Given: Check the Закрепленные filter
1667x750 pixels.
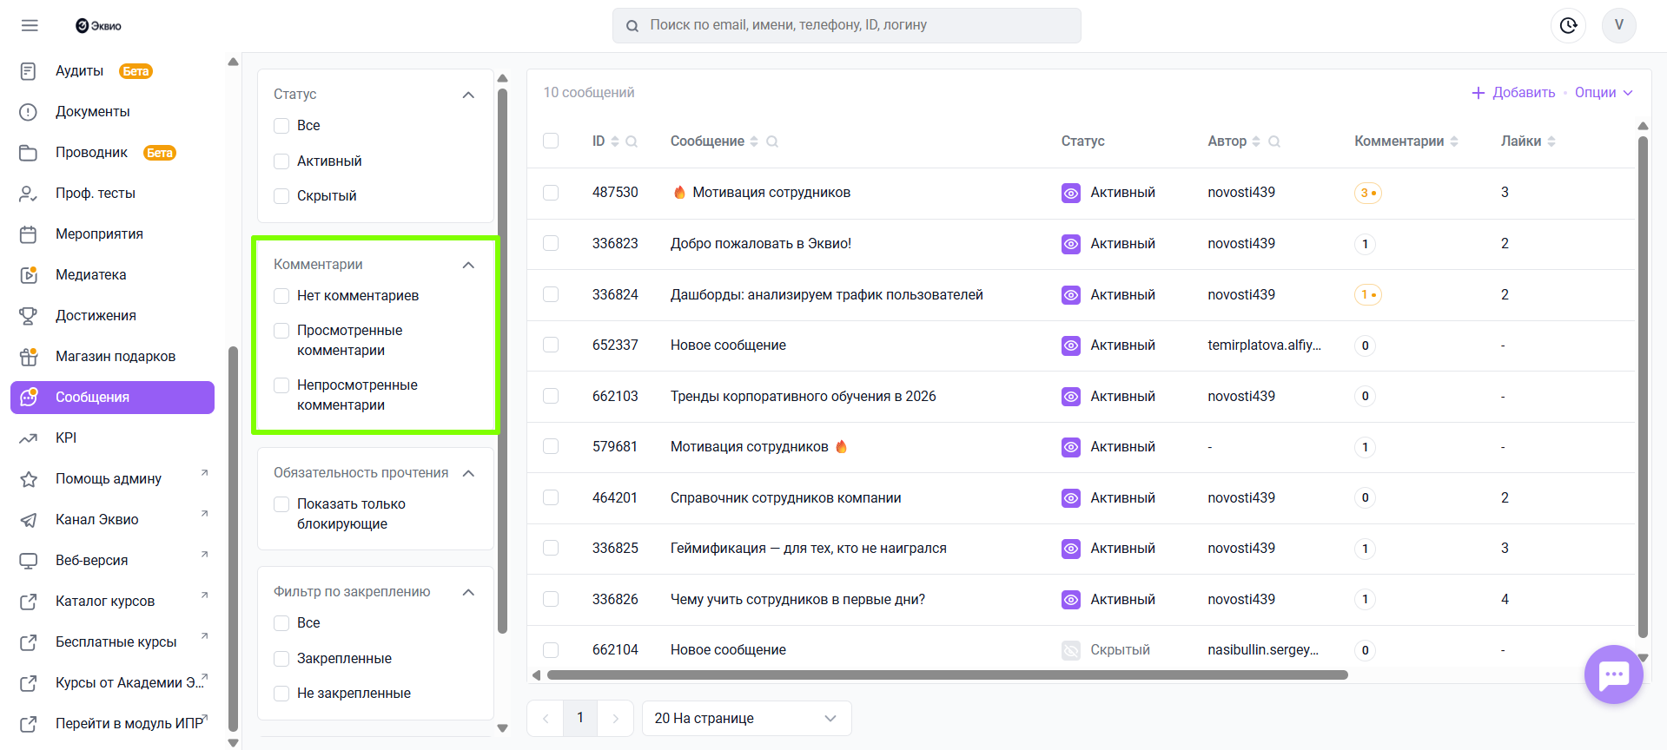Looking at the screenshot, I should tap(281, 659).
